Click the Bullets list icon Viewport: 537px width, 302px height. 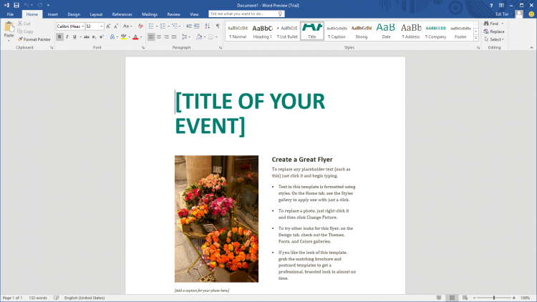(151, 26)
